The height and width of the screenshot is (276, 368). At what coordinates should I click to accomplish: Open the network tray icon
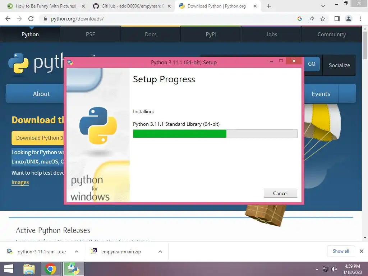click(326, 269)
